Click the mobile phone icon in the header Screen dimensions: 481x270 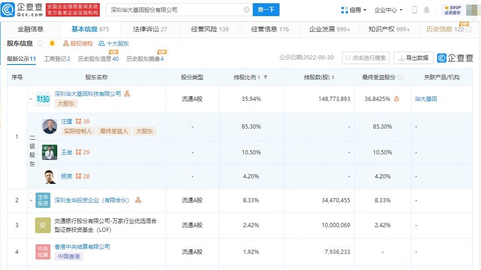pos(414,10)
